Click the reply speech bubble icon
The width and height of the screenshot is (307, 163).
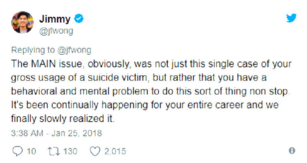click(x=18, y=151)
